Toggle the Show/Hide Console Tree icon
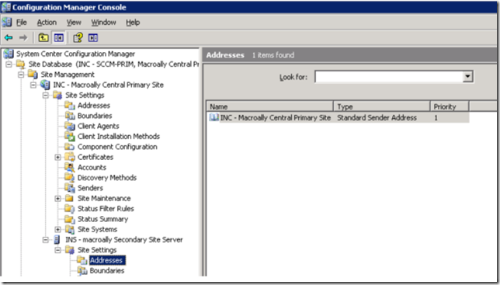The height and width of the screenshot is (285, 500). (x=59, y=38)
